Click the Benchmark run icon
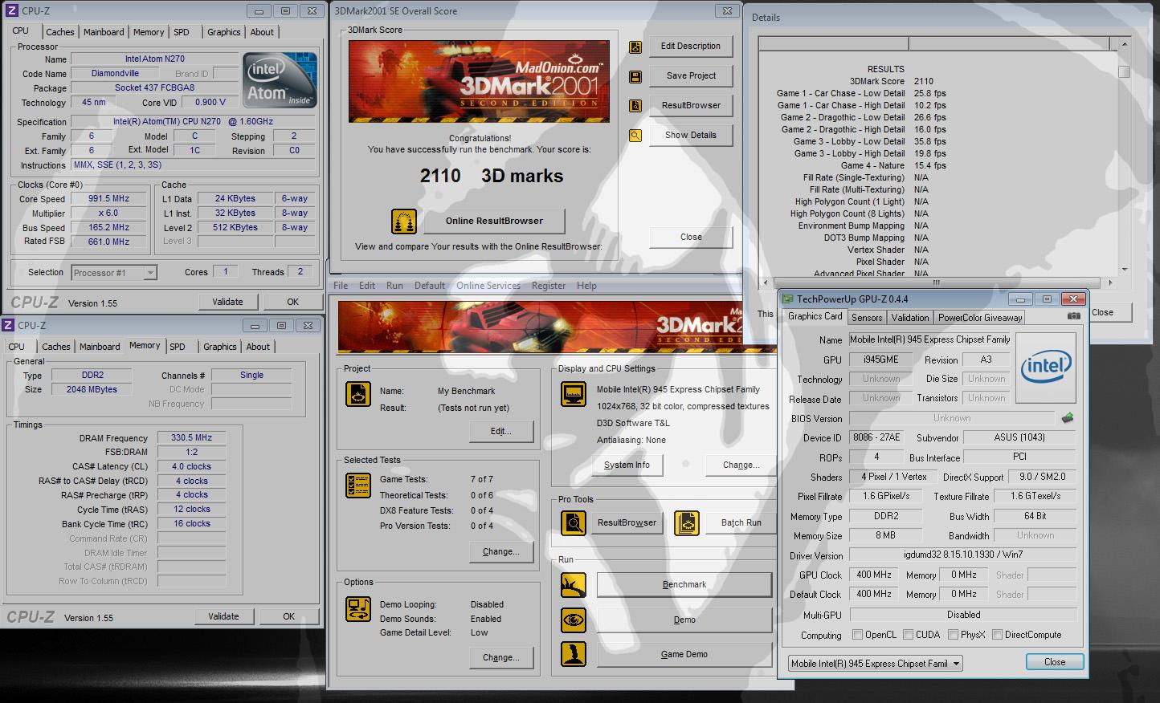The height and width of the screenshot is (703, 1160). tap(574, 585)
